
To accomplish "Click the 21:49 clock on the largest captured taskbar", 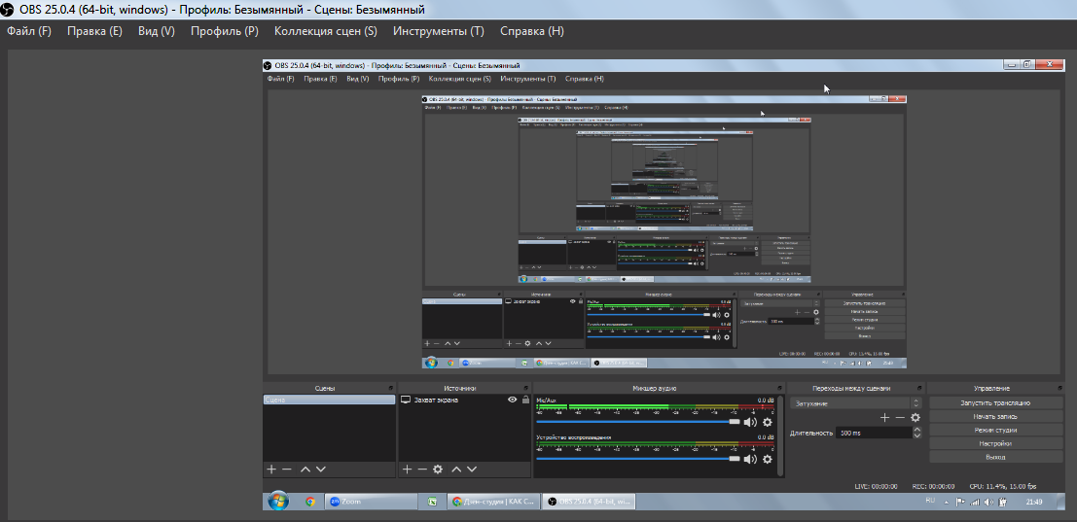I will pyautogui.click(x=1034, y=503).
